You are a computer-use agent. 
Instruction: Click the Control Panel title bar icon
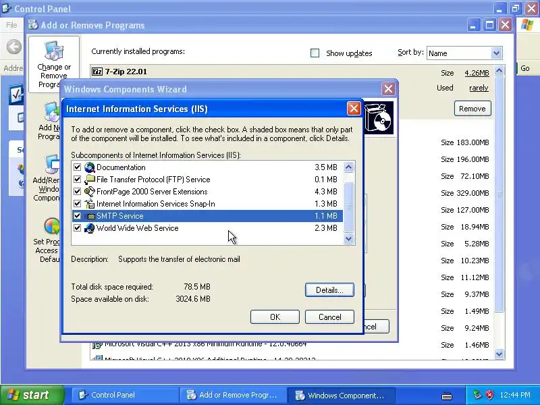(x=6, y=8)
